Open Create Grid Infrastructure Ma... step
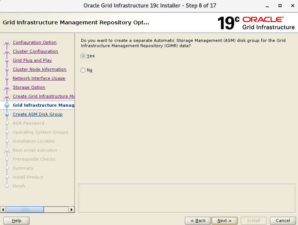 43,96
